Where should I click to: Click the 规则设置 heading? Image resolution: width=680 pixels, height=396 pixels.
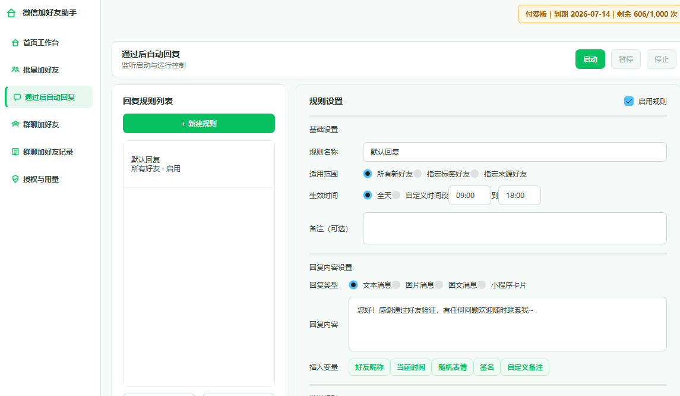point(326,101)
